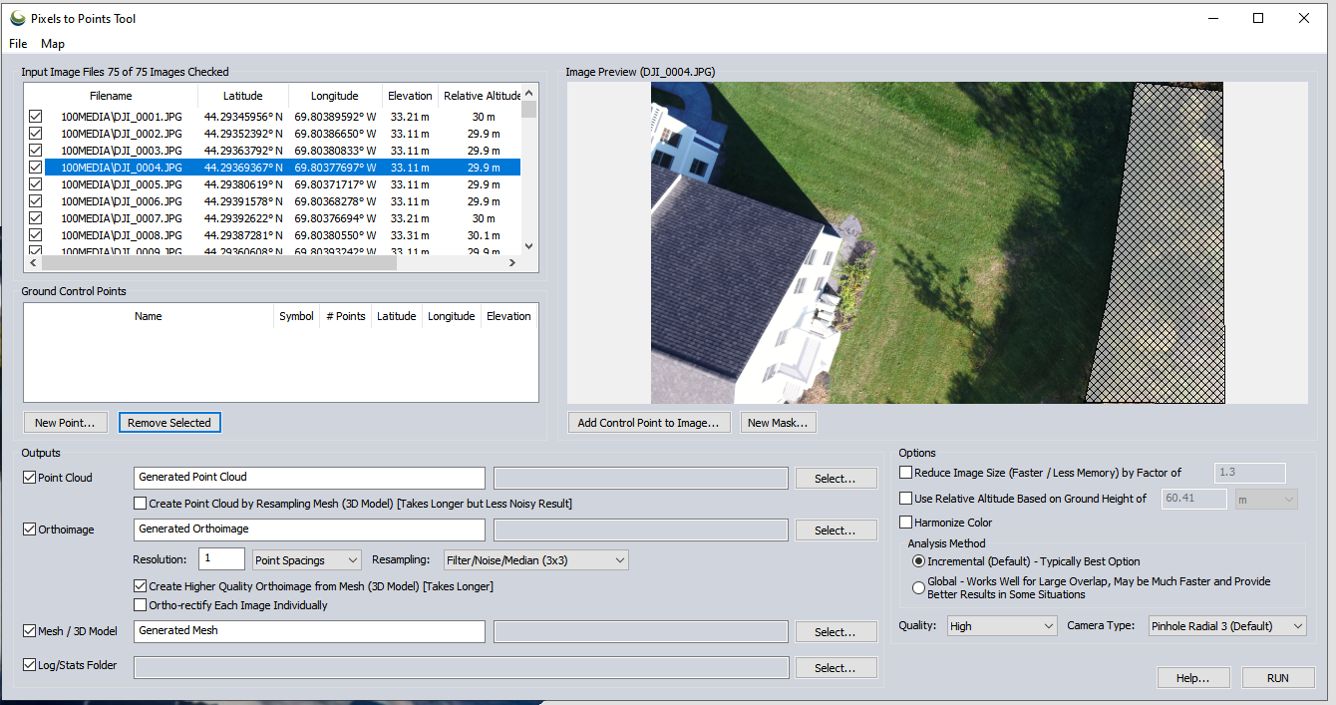Click the Name column header in Ground Control Points
Viewport: 1336px width, 705px height.
[x=149, y=316]
